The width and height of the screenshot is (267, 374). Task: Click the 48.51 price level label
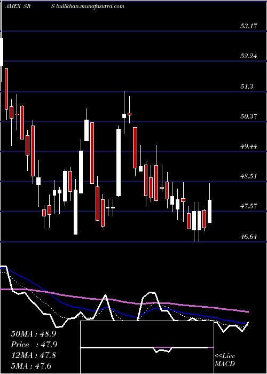coord(249,176)
